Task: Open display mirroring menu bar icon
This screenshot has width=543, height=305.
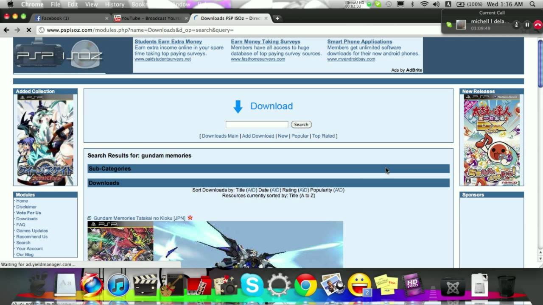Action: click(x=400, y=4)
